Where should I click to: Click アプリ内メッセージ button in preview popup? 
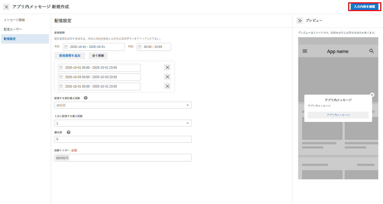pos(338,115)
